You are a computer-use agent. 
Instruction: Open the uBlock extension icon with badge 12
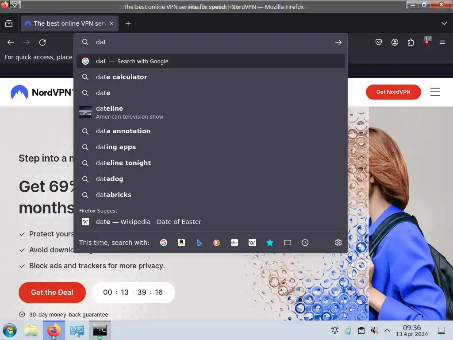pos(427,41)
